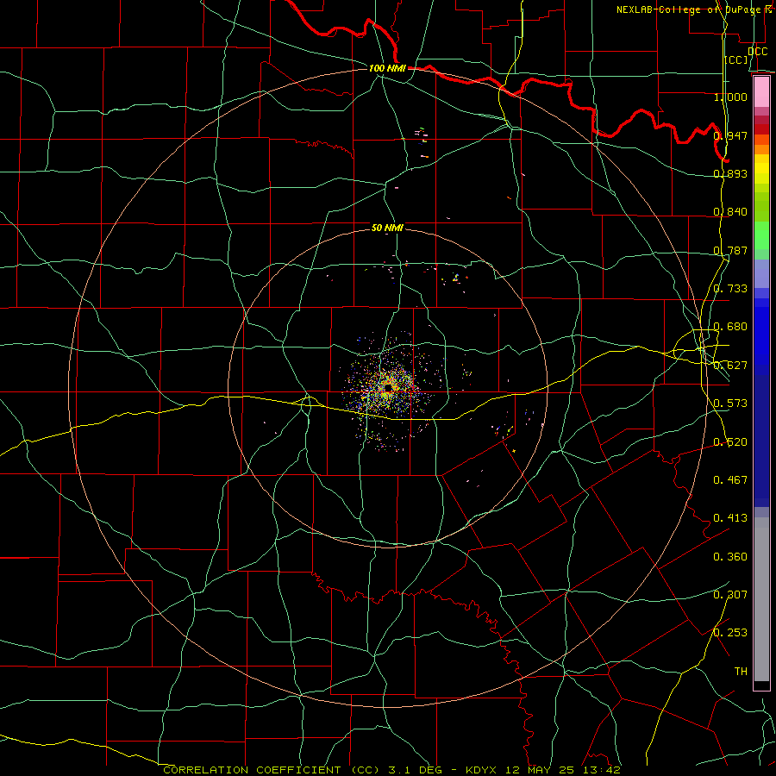Image resolution: width=776 pixels, height=776 pixels.
Task: Pick the bright green color band on scale
Action: click(761, 235)
